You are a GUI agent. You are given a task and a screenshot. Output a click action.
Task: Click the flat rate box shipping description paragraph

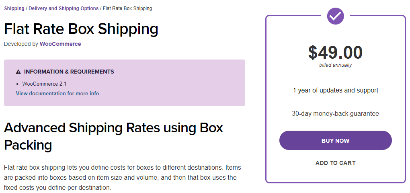(123, 178)
